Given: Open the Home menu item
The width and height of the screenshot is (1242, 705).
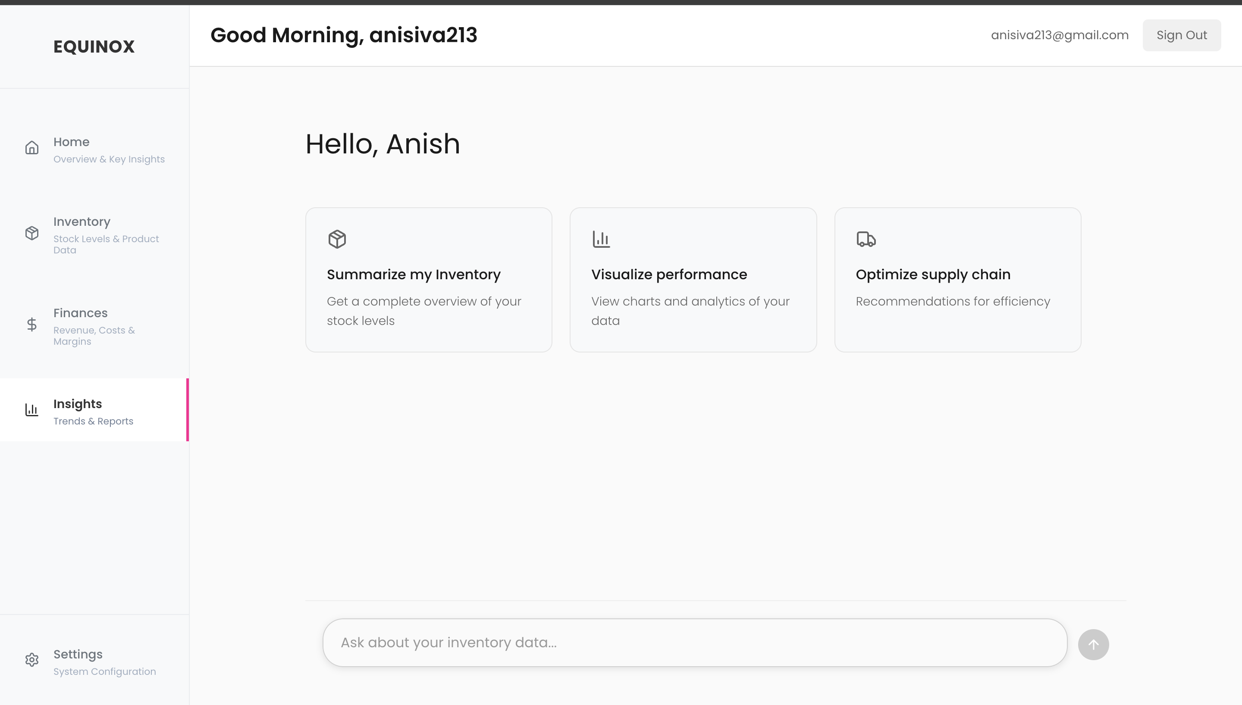Looking at the screenshot, I should pos(94,150).
